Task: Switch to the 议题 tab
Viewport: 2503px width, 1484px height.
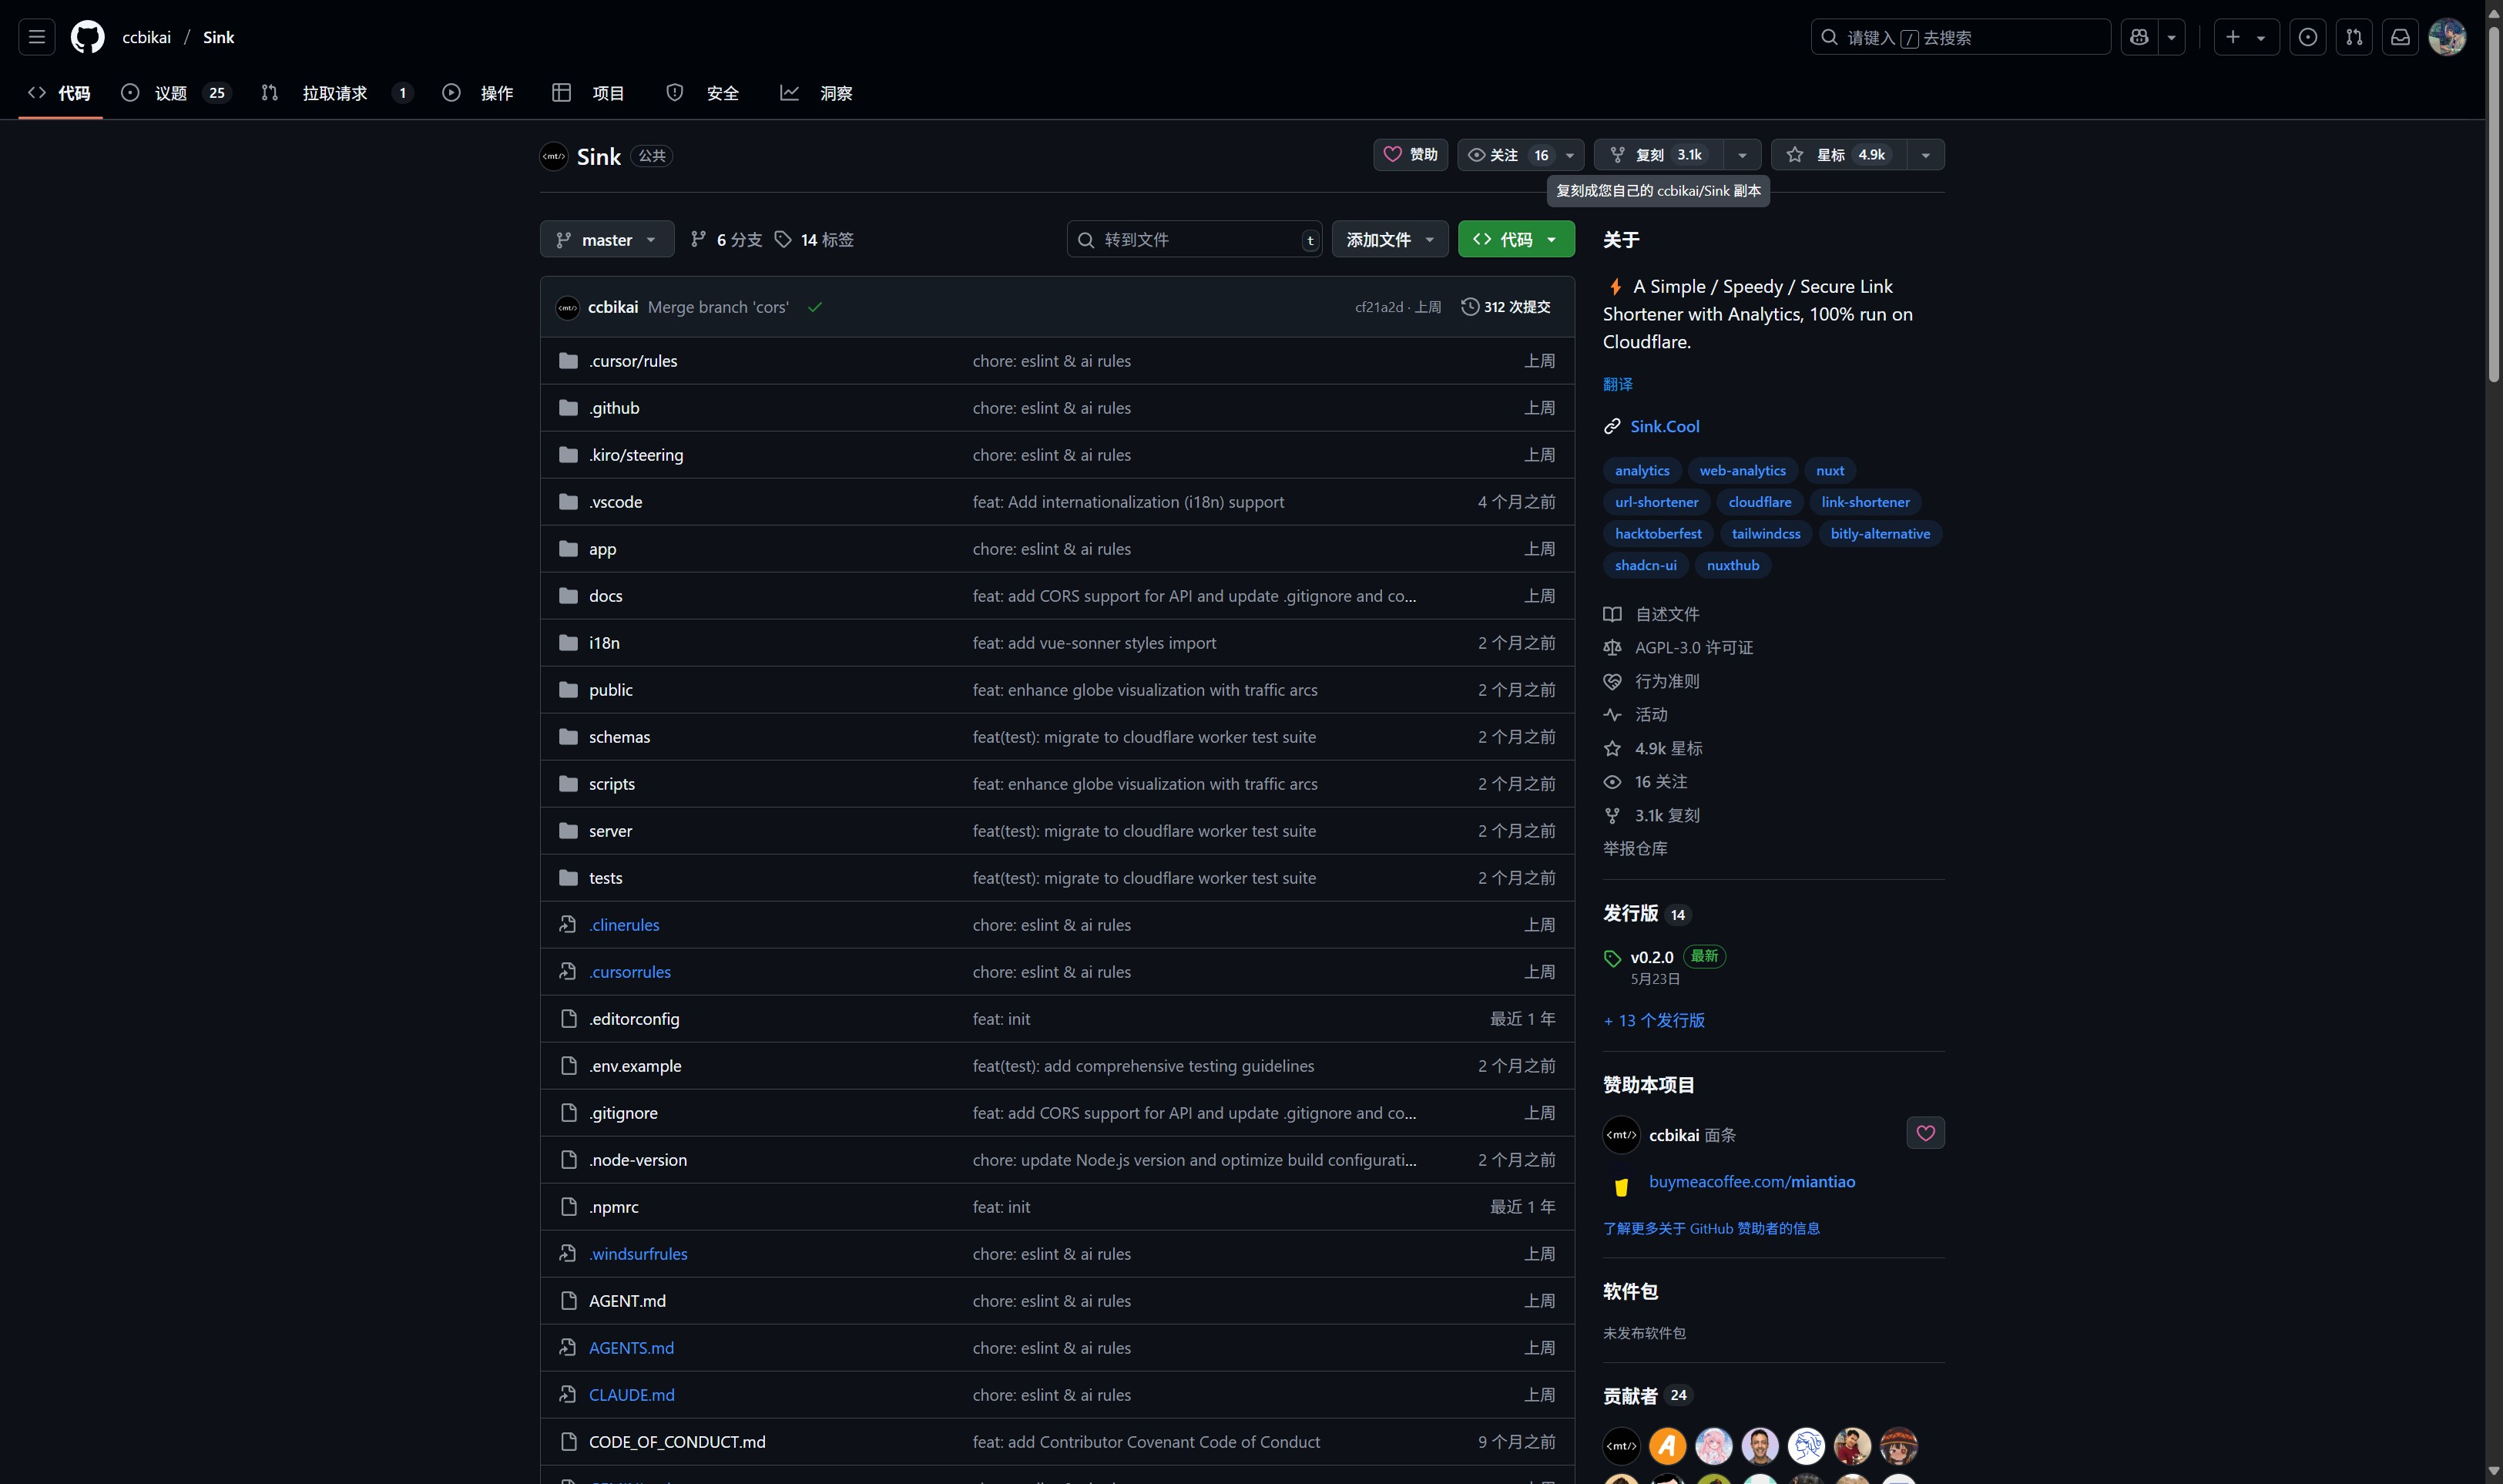Action: (x=173, y=93)
